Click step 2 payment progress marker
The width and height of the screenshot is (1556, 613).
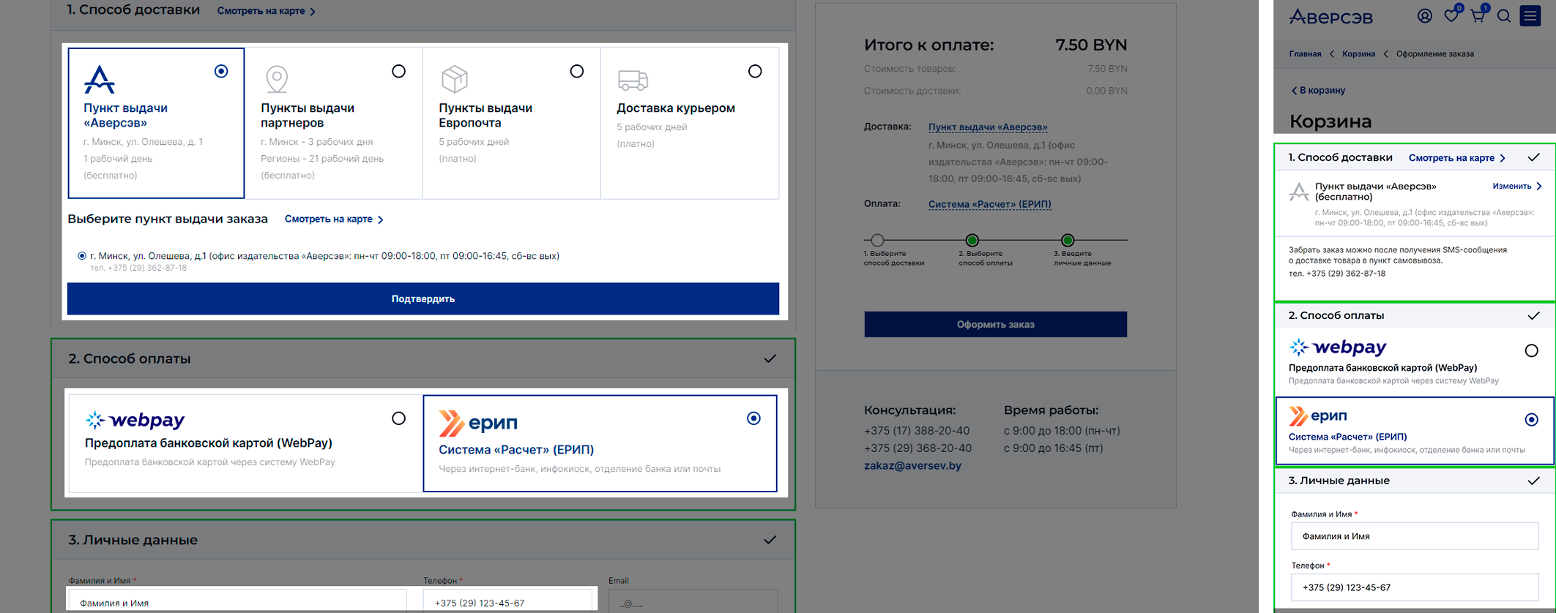[972, 240]
